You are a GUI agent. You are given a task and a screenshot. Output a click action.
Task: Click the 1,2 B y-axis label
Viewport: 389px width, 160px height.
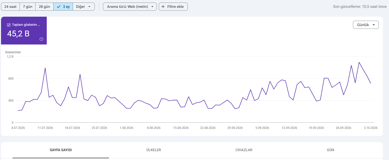point(10,57)
